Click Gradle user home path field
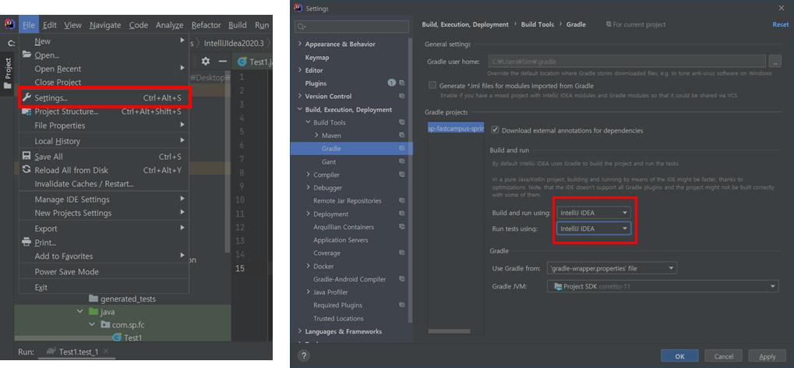This screenshot has width=794, height=368. (627, 62)
